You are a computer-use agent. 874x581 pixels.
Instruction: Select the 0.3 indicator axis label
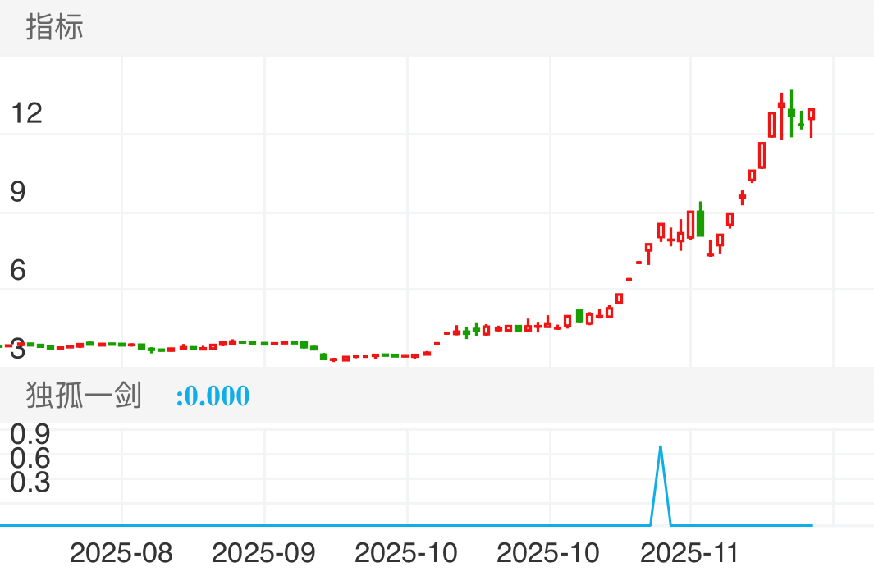click(30, 483)
